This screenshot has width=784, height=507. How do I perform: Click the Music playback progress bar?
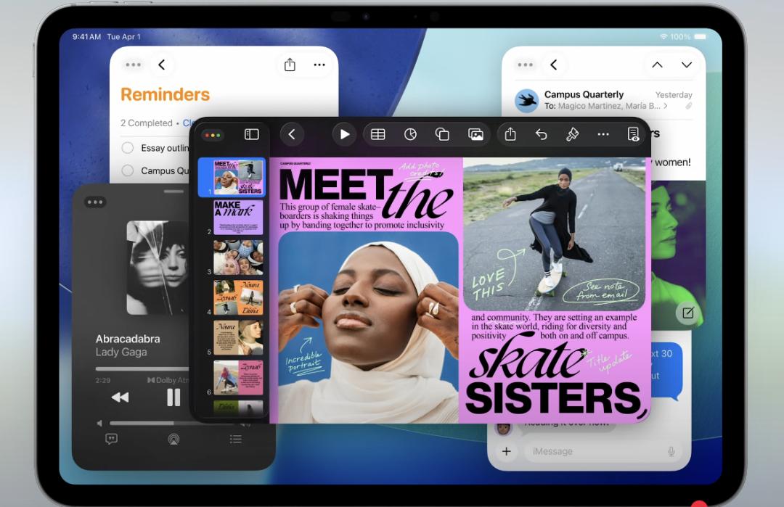(x=142, y=369)
